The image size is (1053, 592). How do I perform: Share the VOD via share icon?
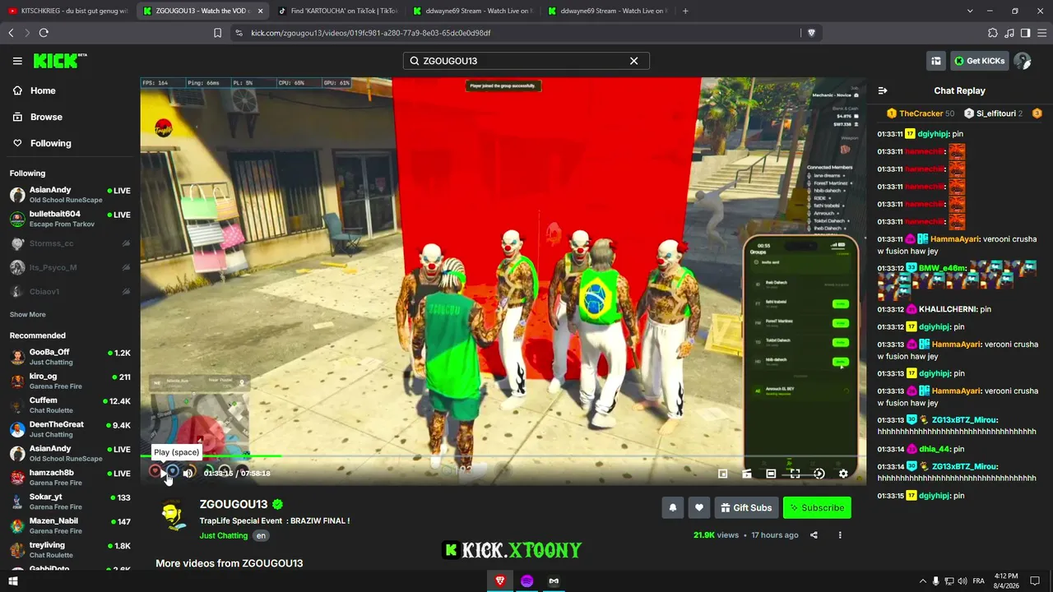coord(814,535)
